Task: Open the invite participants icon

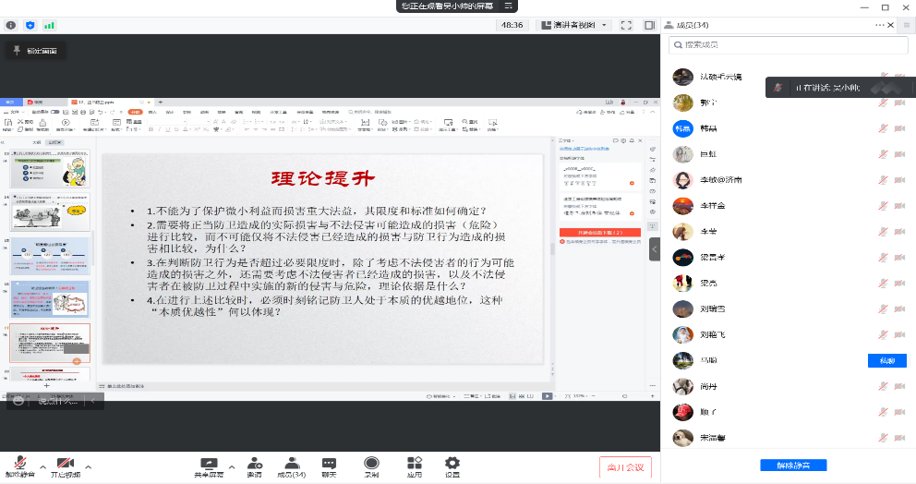Action: [255, 464]
